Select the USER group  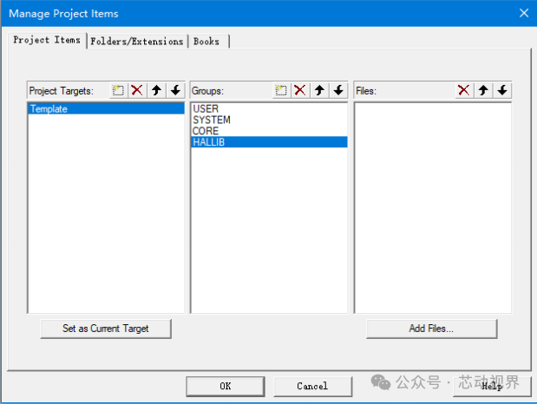269,109
